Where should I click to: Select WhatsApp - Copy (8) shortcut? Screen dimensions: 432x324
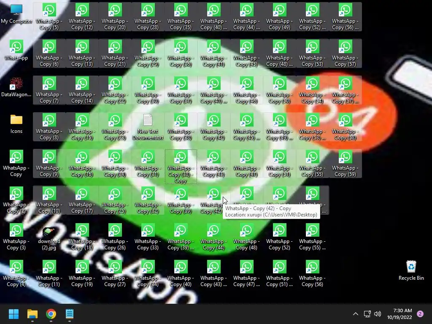[49, 127]
